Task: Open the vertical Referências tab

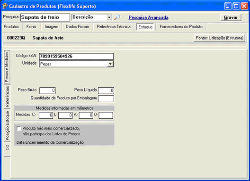Action: click(7, 97)
